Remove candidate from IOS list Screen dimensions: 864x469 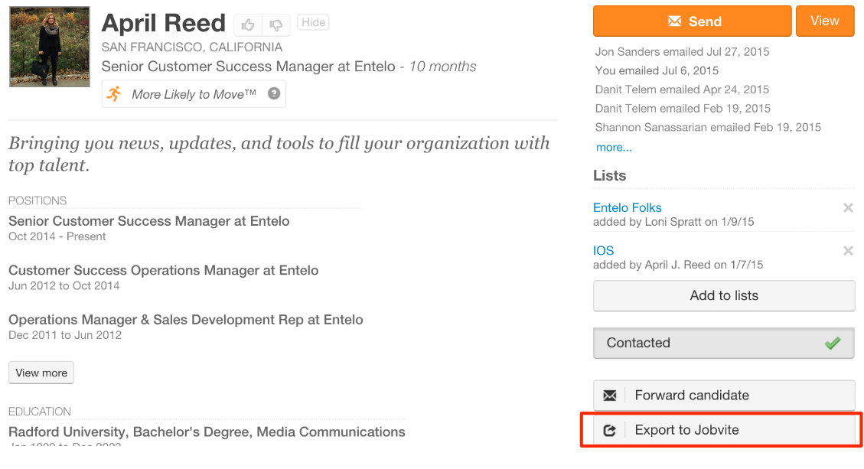[x=848, y=251]
